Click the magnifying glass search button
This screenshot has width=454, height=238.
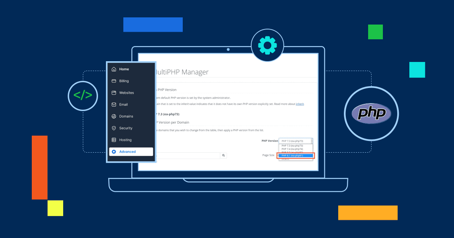tap(224, 155)
